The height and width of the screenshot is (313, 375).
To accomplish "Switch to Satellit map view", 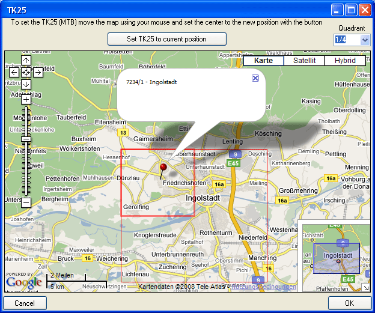I will [x=304, y=61].
